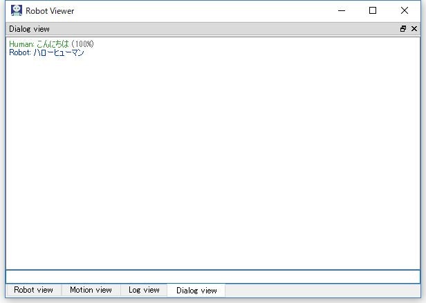Minimize the Robot Viewer window
The height and width of the screenshot is (303, 426).
342,10
